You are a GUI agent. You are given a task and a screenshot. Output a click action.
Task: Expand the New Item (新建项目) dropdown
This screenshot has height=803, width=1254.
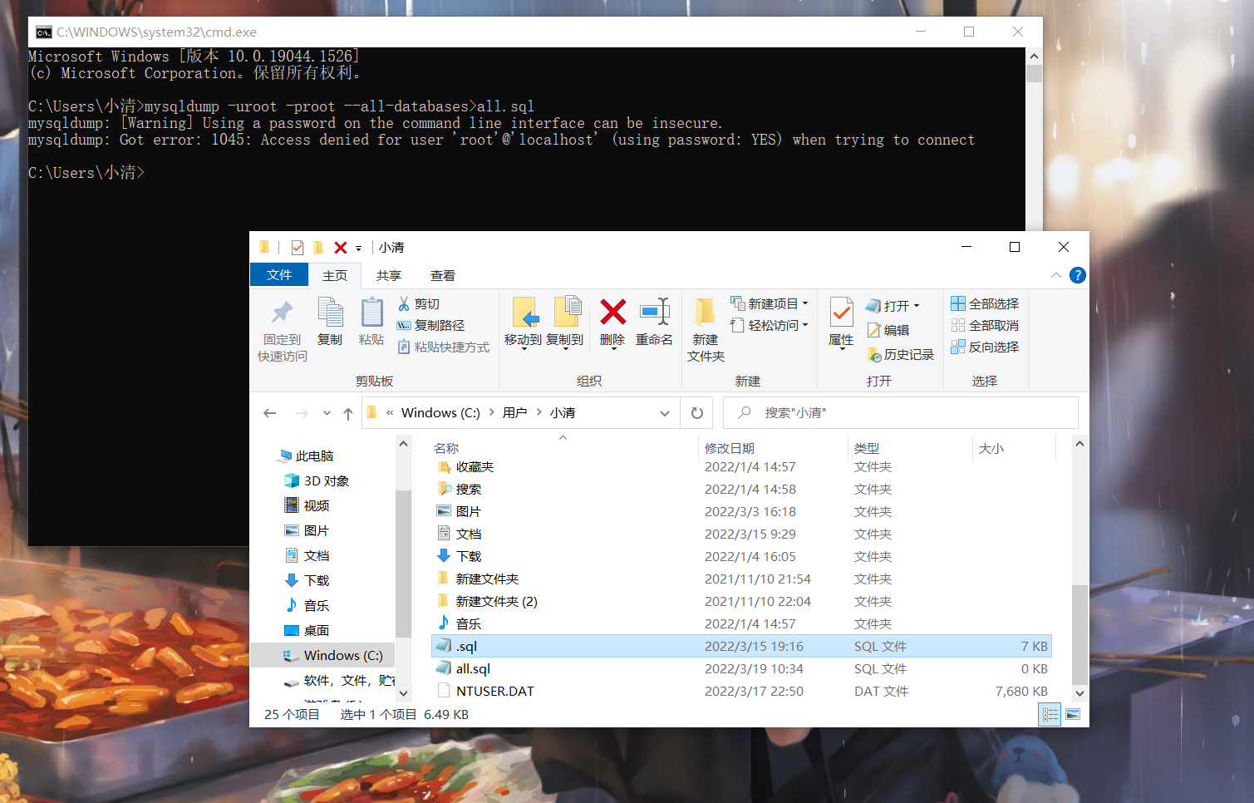pos(805,303)
